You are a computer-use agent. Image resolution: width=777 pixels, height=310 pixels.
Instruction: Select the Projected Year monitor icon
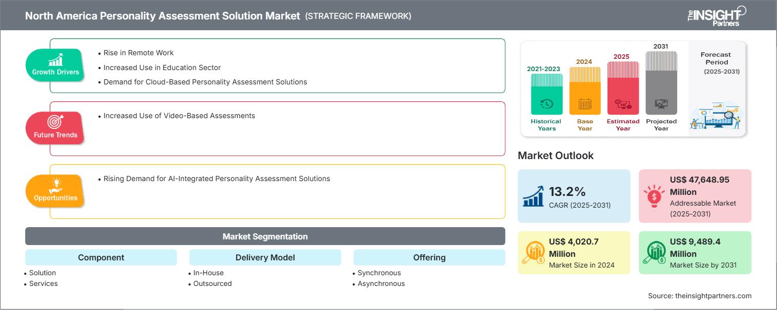point(661,103)
